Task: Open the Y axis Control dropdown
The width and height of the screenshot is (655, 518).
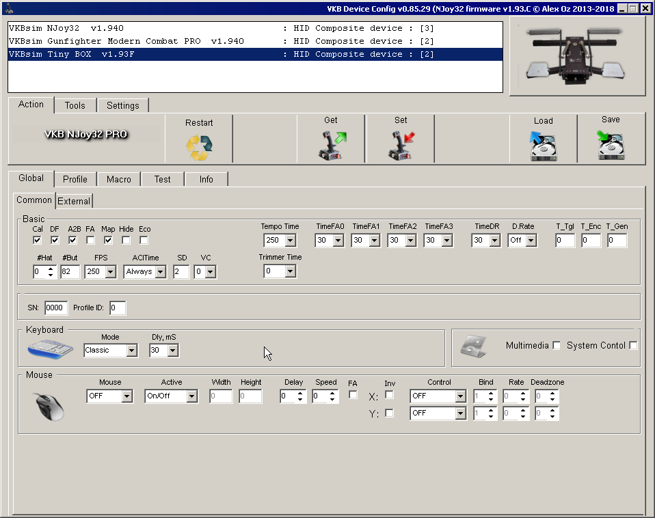Action: [460, 413]
